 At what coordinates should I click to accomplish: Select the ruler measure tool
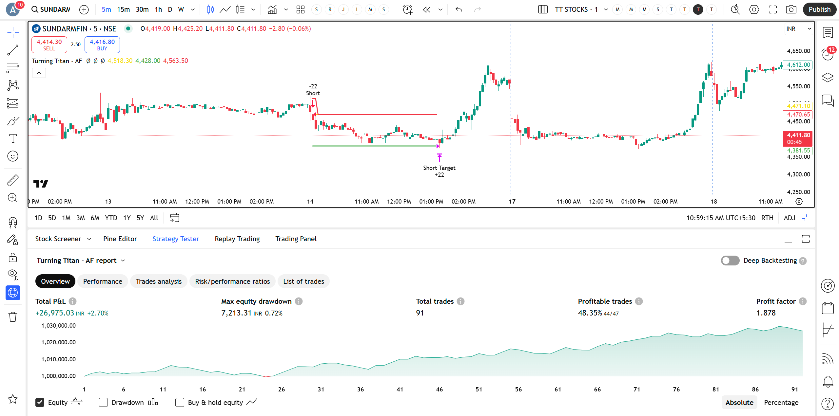point(13,180)
